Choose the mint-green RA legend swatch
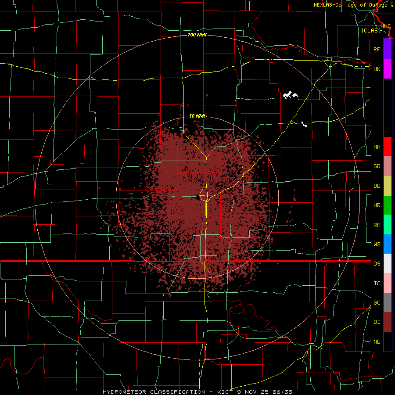Screen dimensions: 395x395 (388, 224)
